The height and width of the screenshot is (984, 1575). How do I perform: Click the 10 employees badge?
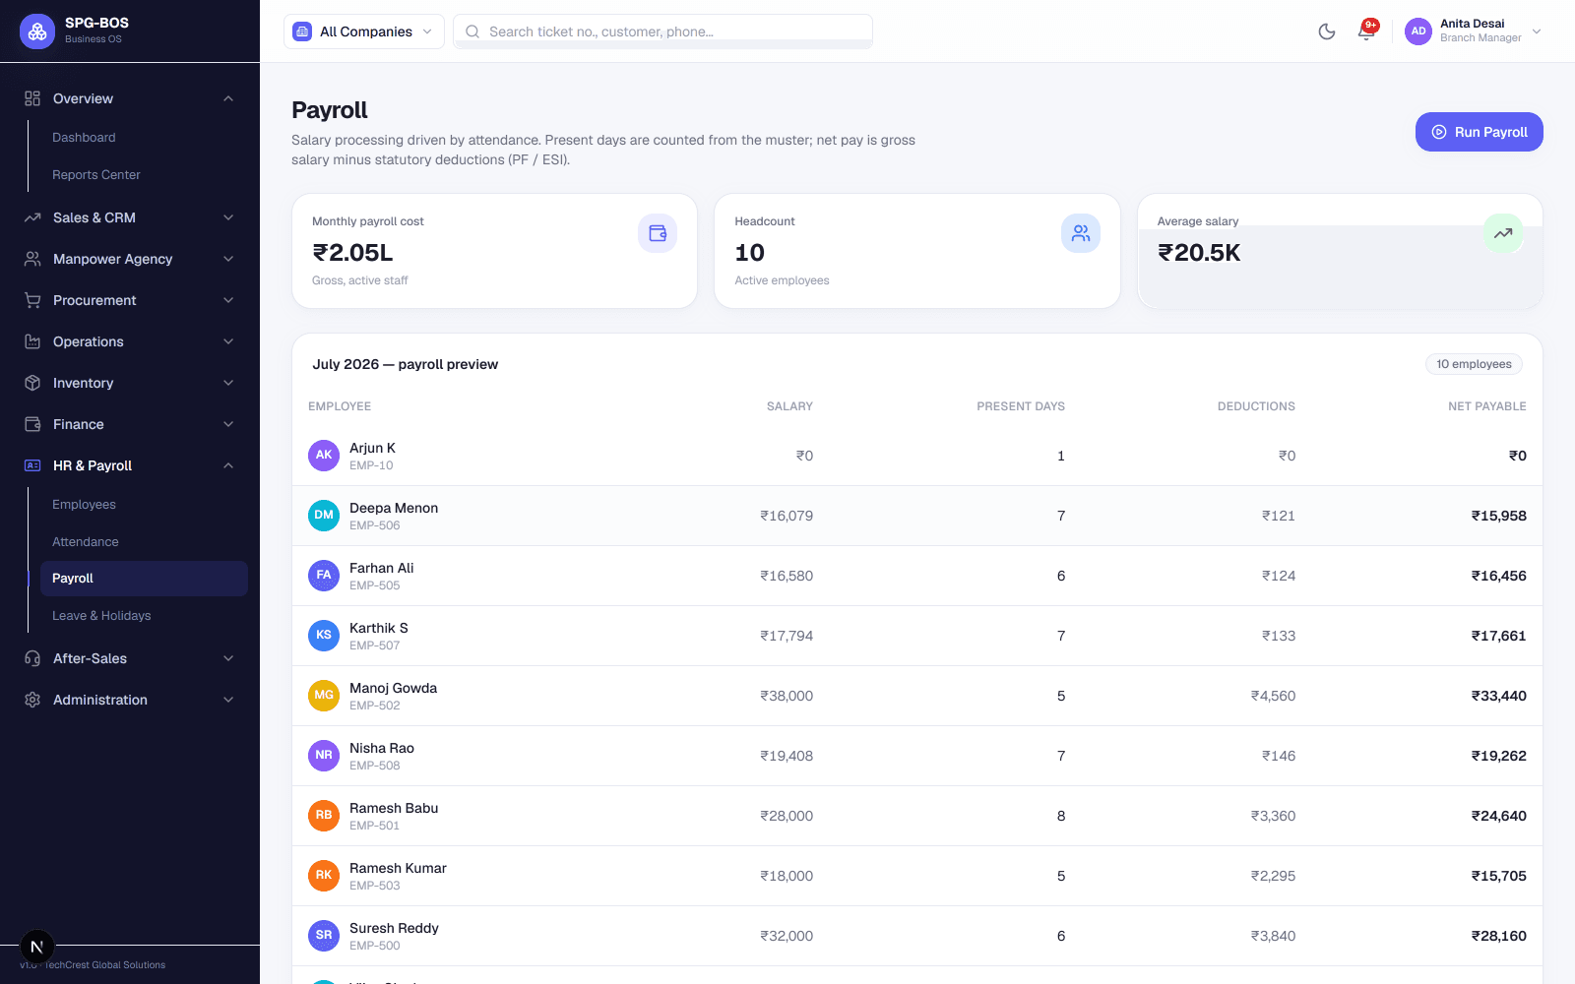(1474, 364)
